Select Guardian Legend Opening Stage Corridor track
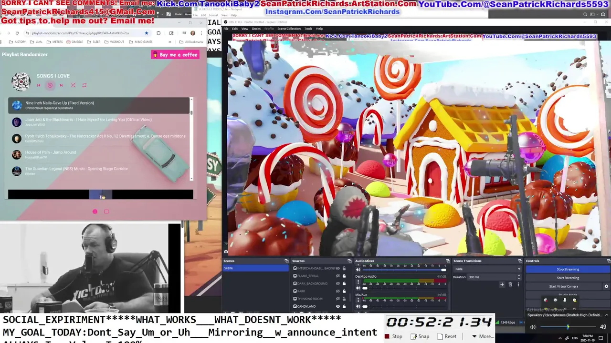Screen dimensions: 611x343 coord(99,171)
